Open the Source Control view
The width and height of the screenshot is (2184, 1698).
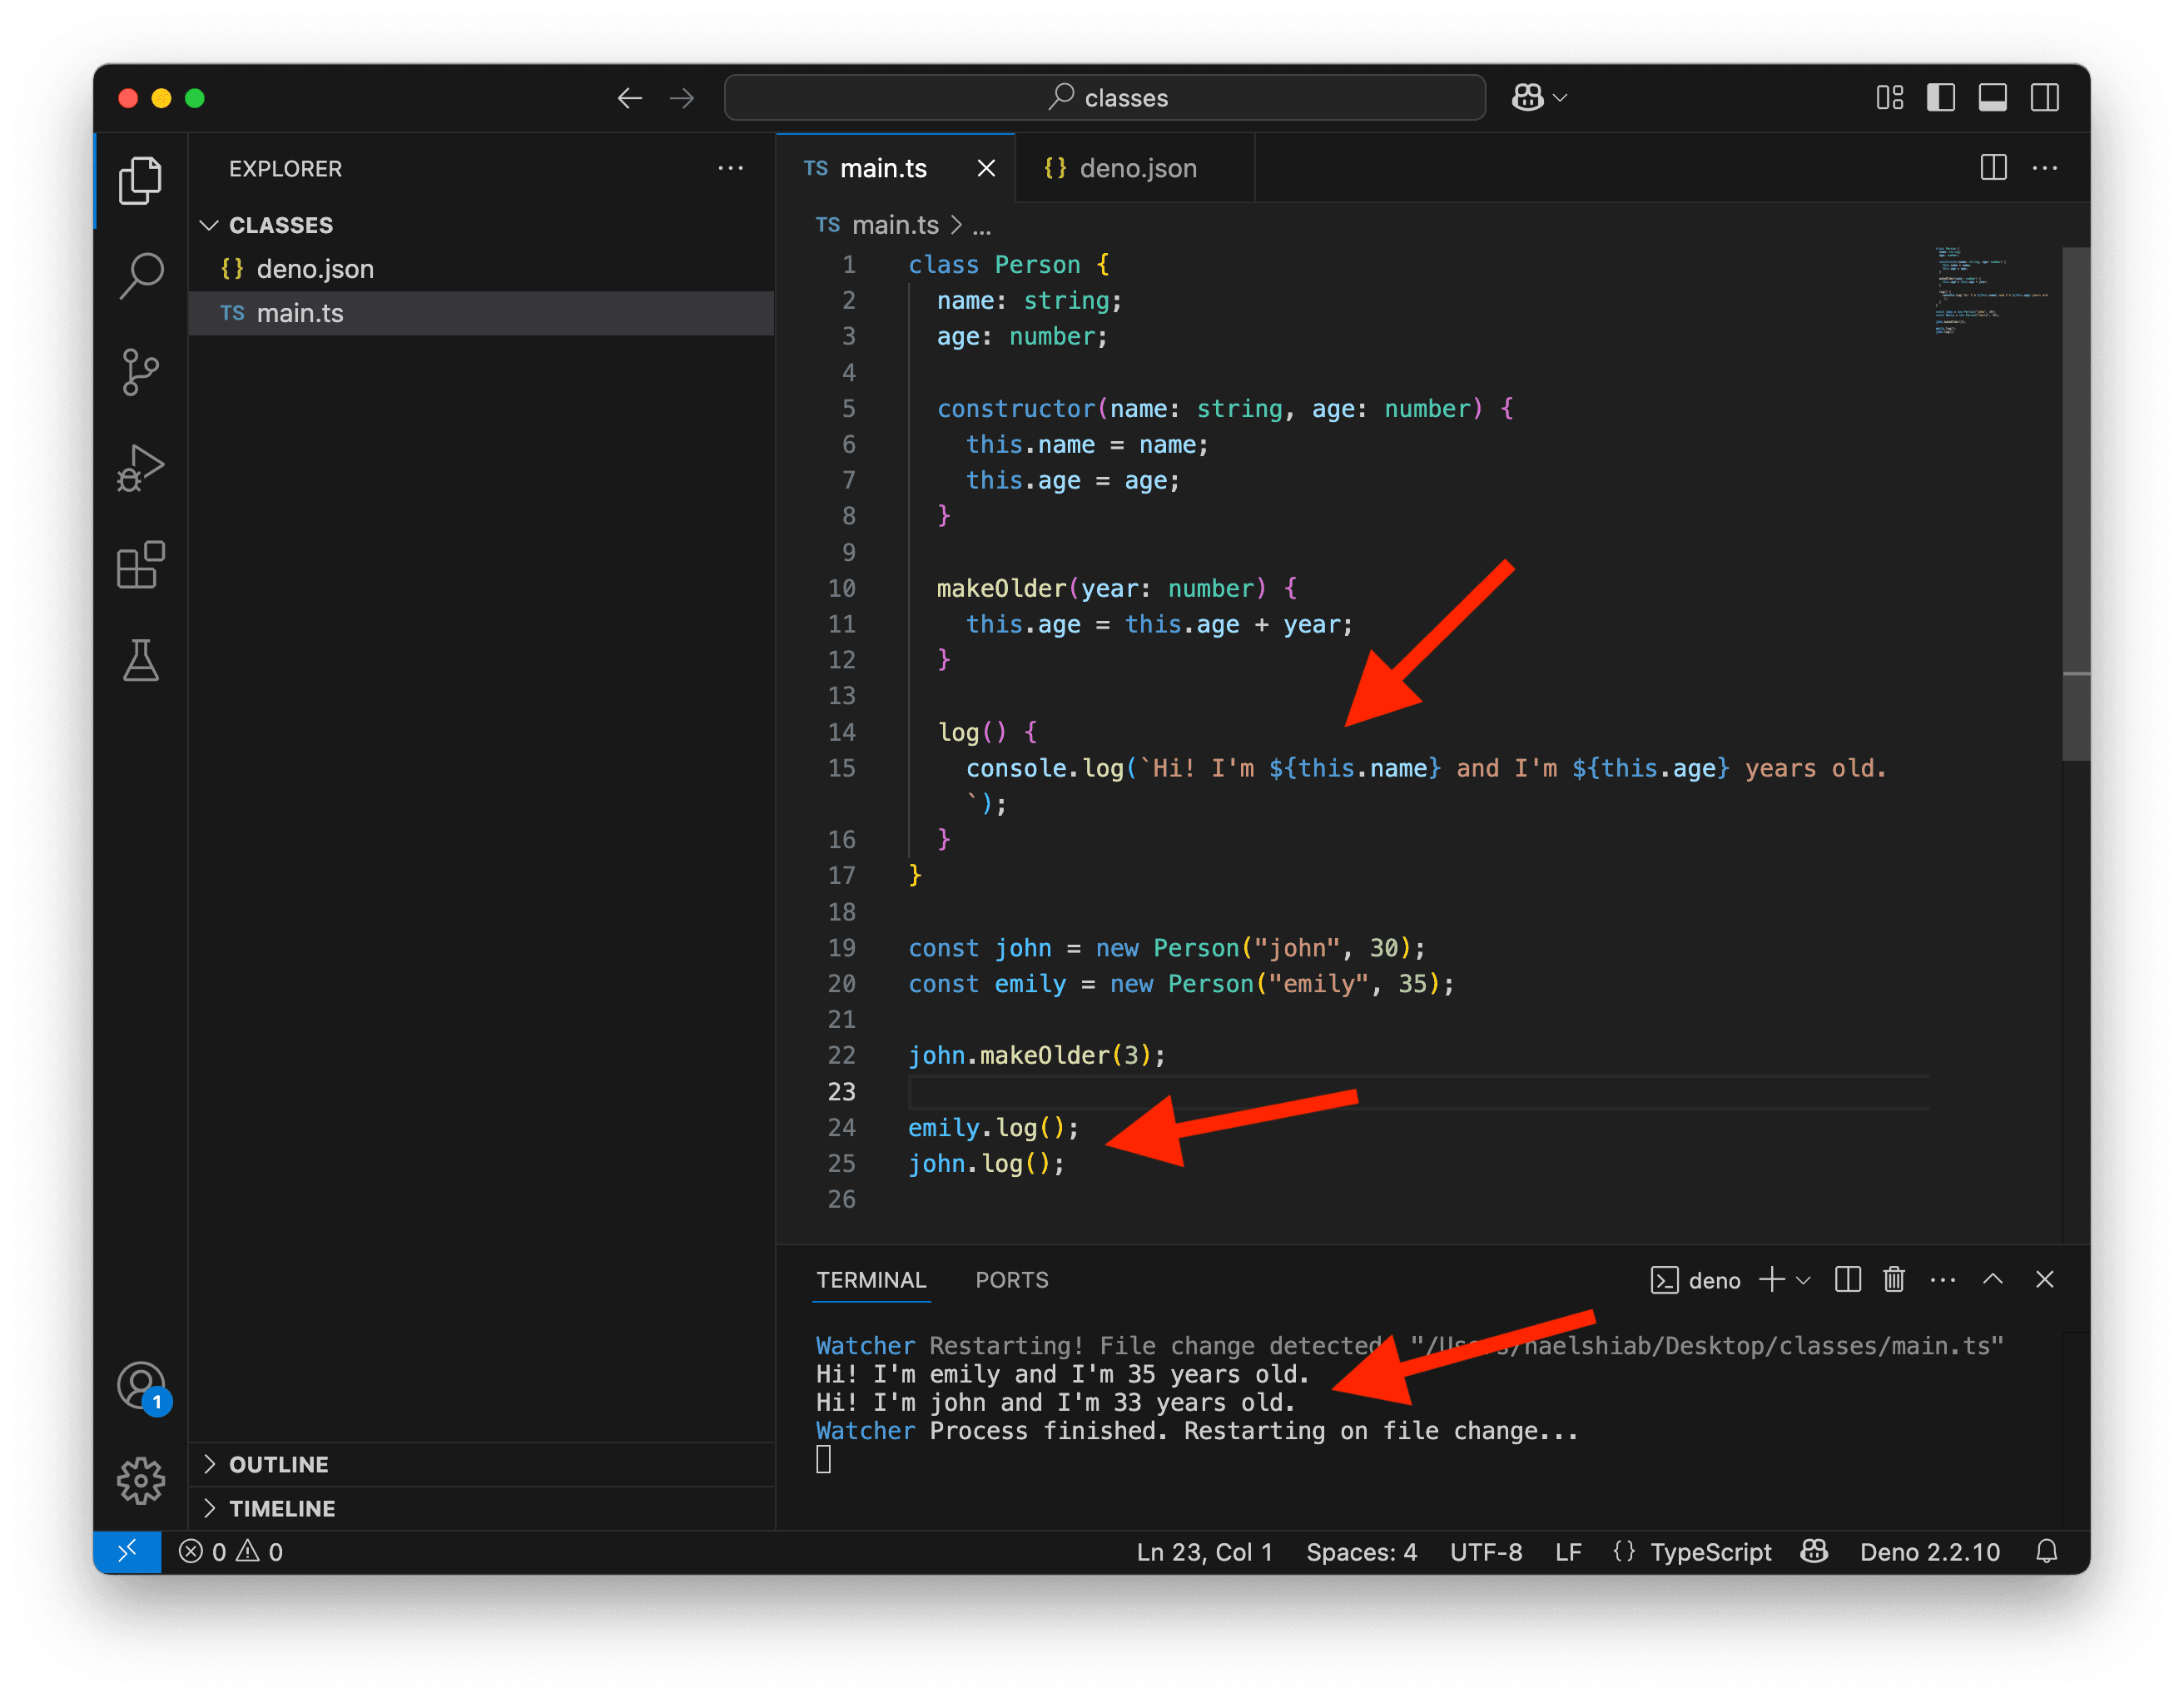(x=141, y=372)
